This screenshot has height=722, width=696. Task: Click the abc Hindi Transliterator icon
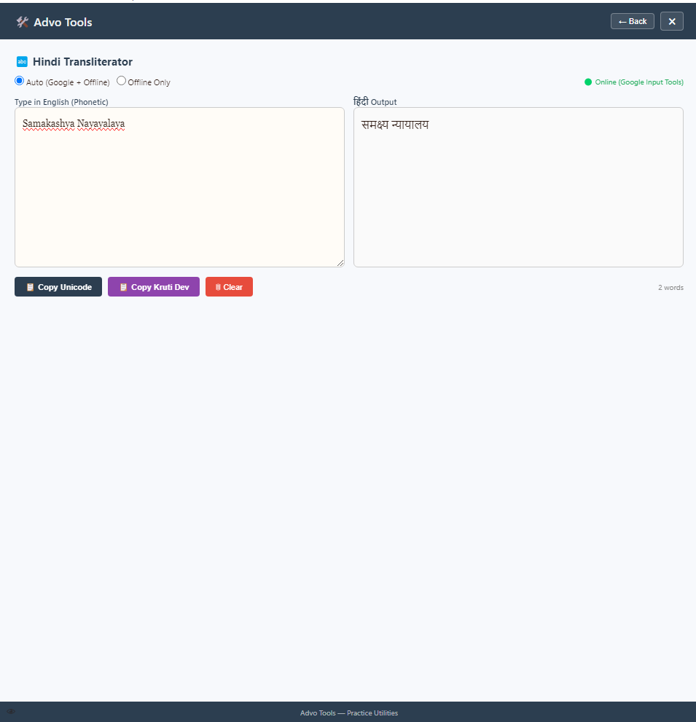(22, 62)
